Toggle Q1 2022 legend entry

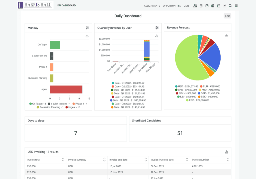[x=128, y=83]
